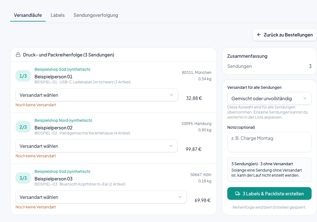The height and width of the screenshot is (222, 317).
Task: Switch to the Versandläufe tab
Action: tap(28, 15)
